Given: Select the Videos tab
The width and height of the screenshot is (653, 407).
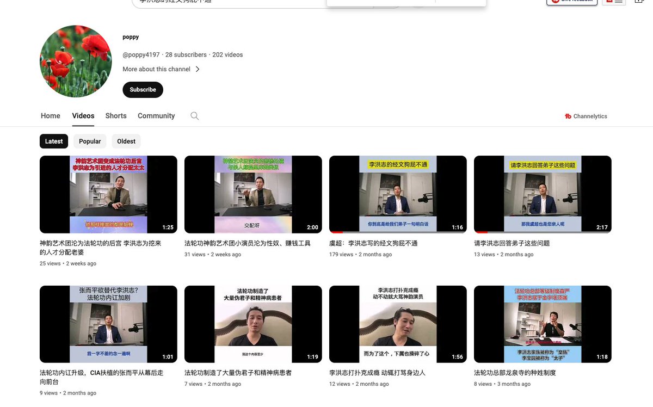Looking at the screenshot, I should click(83, 116).
